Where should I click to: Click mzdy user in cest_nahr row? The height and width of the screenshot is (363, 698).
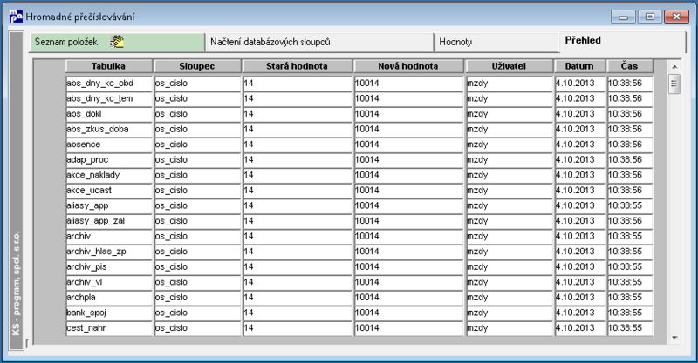point(510,328)
